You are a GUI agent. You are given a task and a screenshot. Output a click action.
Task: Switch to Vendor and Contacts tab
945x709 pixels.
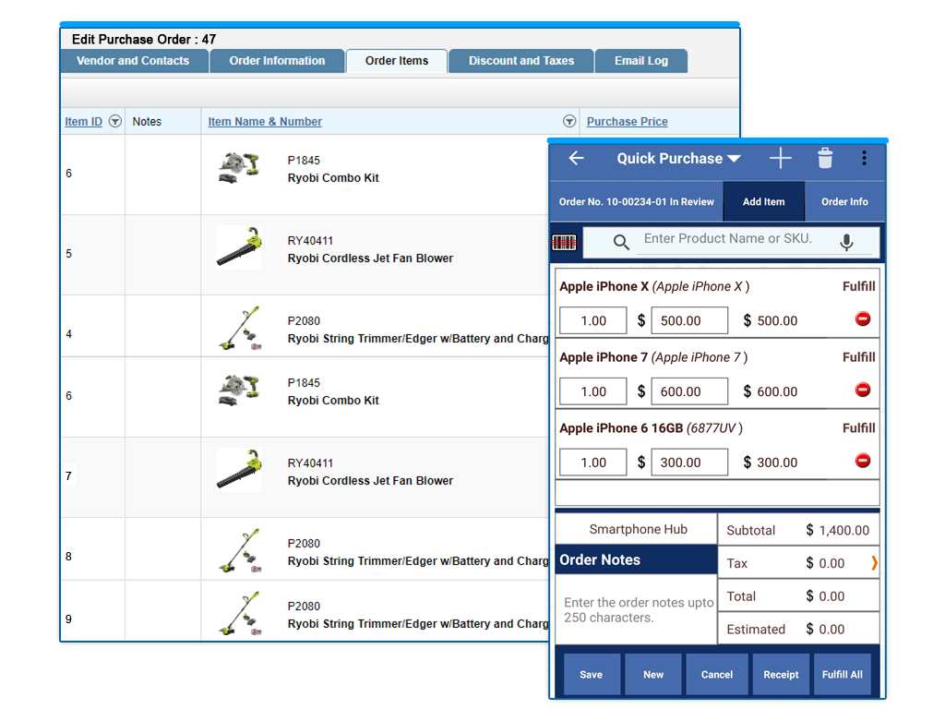click(134, 61)
